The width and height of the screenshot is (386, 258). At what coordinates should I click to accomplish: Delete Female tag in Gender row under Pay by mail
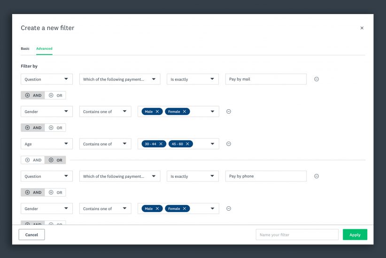point(185,112)
